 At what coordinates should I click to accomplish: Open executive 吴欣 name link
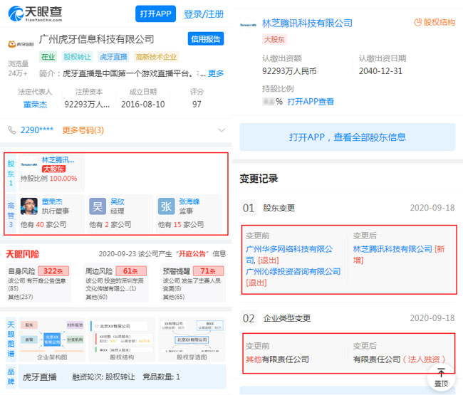pos(118,201)
